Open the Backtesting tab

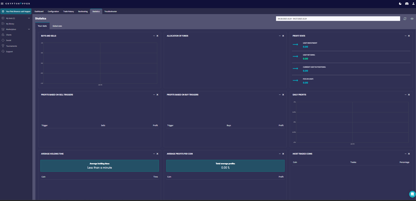point(83,11)
